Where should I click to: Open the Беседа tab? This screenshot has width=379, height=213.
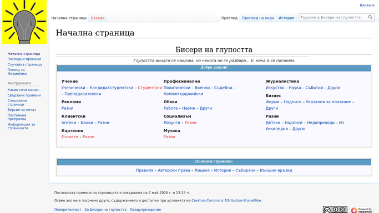pyautogui.click(x=98, y=18)
